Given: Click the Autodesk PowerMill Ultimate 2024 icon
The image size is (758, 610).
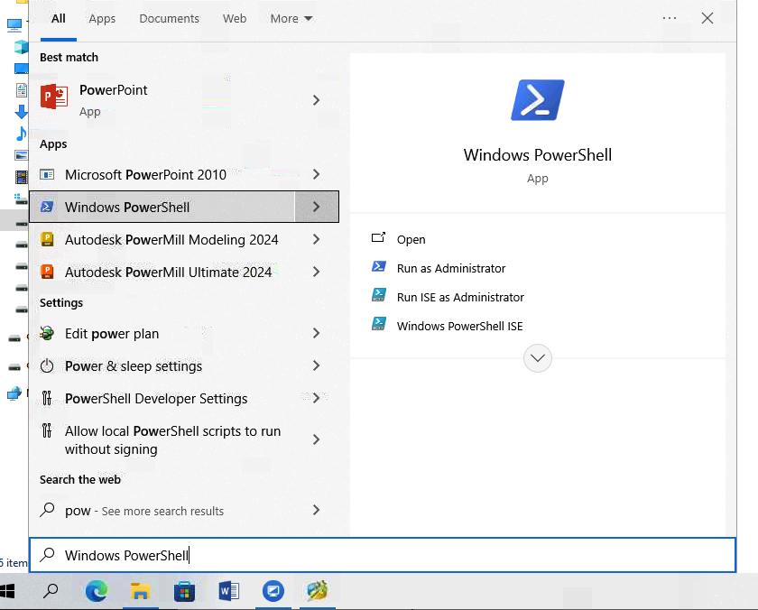Looking at the screenshot, I should [x=47, y=272].
